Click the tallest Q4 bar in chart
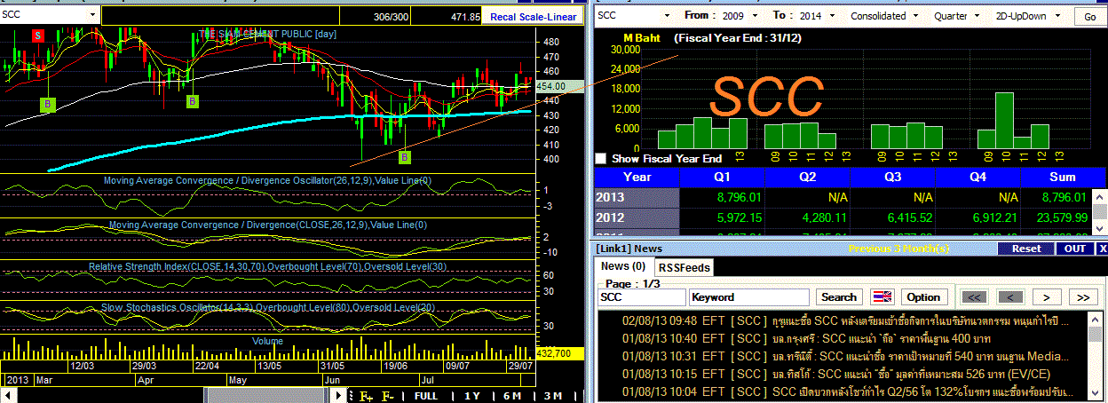This screenshot has width=1108, height=403. click(x=1004, y=121)
